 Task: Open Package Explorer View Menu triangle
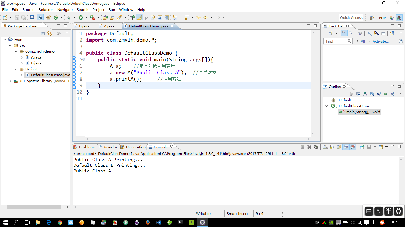pyautogui.click(x=67, y=33)
